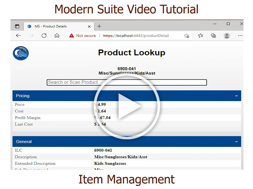Click the localhost:4443/productDetail address
Screen dimensions: 253x189
click(136, 36)
